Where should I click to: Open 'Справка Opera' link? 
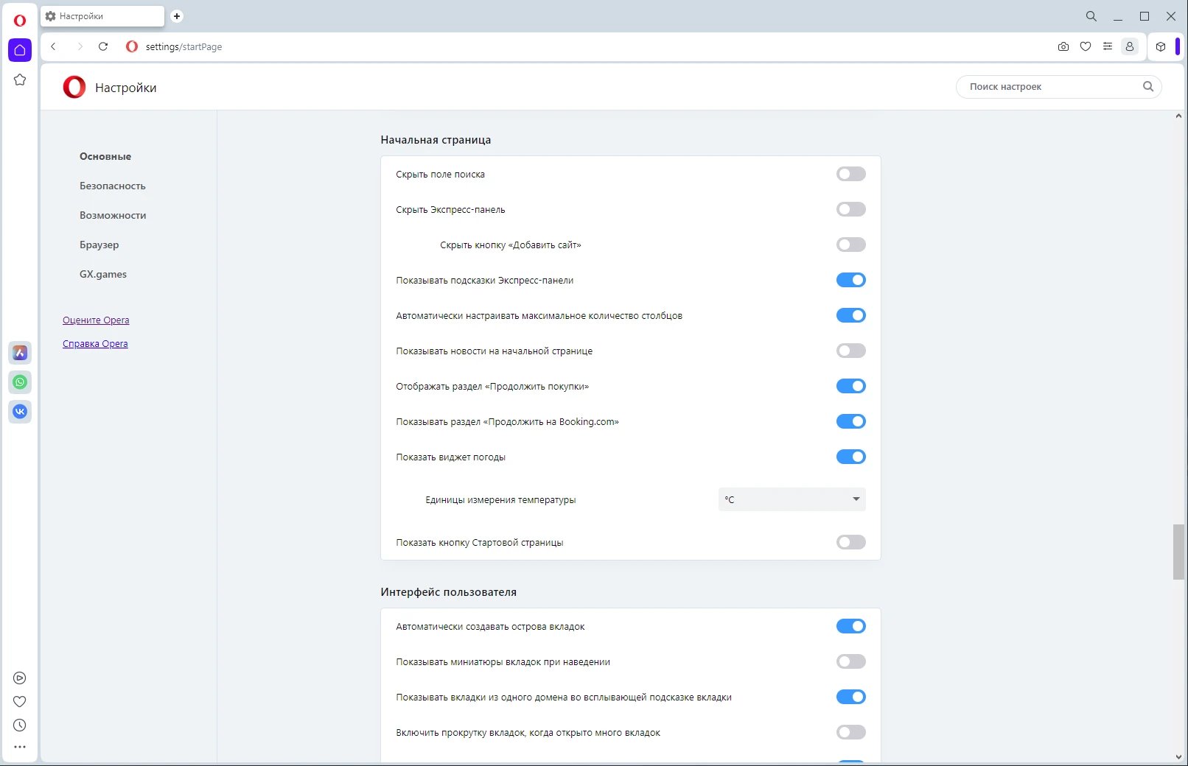95,344
